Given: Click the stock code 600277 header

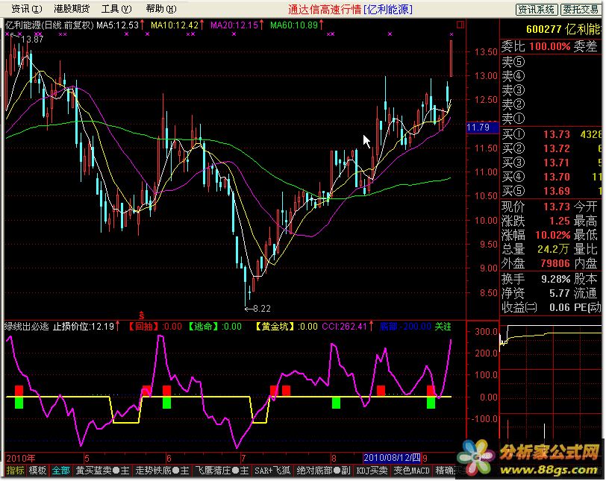Looking at the screenshot, I should coord(543,29).
